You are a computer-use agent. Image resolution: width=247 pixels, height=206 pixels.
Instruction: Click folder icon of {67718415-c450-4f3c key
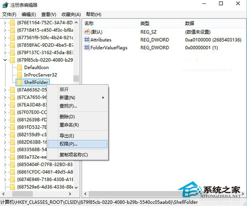point(12,30)
